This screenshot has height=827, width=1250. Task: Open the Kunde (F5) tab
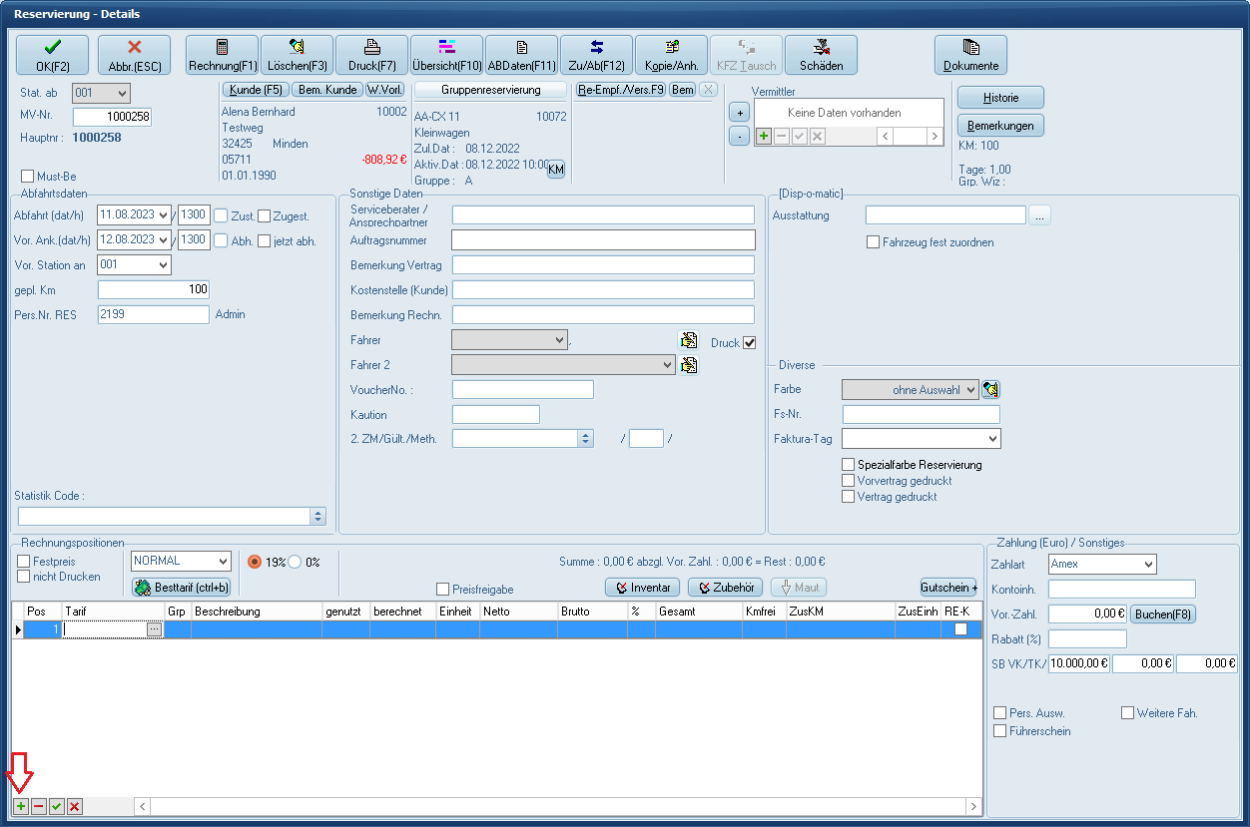(254, 90)
